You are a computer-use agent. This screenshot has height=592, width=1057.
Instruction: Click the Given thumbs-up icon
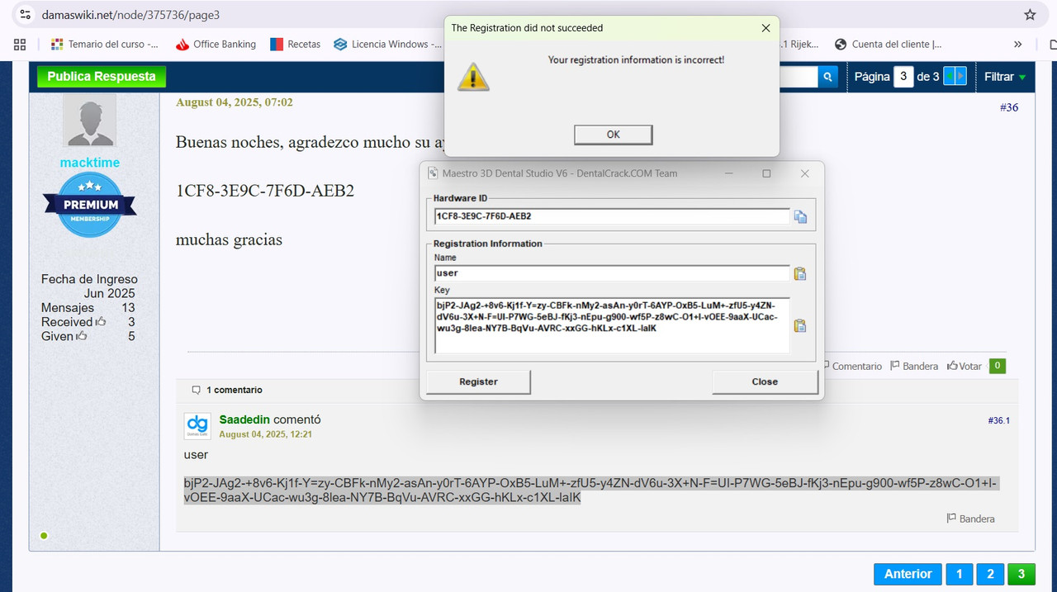[81, 335]
